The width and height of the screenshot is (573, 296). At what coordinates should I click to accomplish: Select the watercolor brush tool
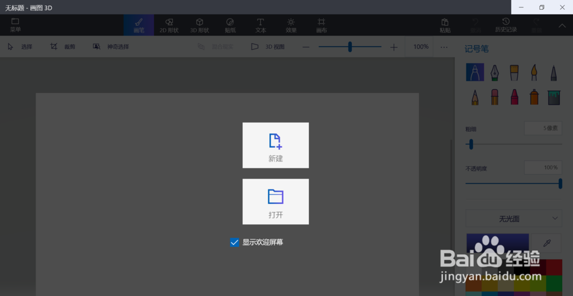(x=534, y=73)
